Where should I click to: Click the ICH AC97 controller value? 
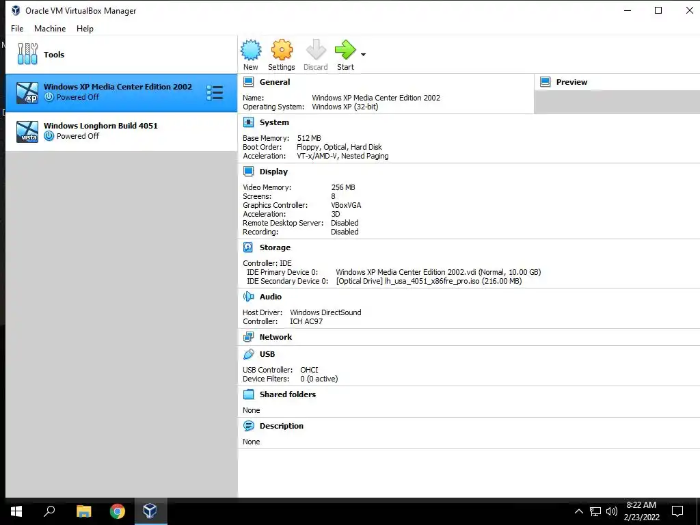pyautogui.click(x=306, y=321)
